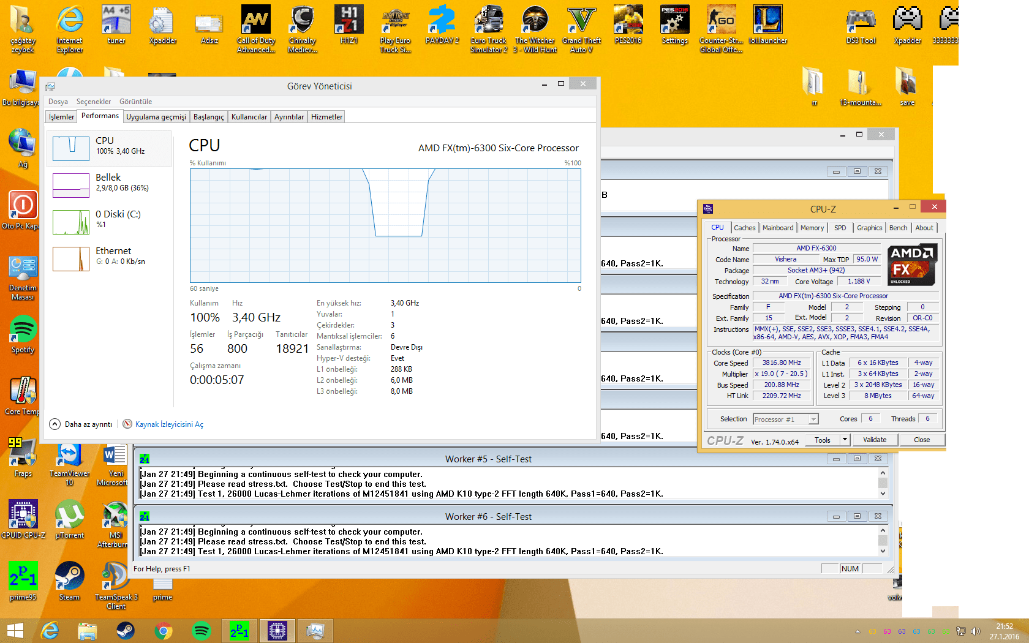
Task: Click the Kaynak İzleyicisini Aç link
Action: coord(168,424)
